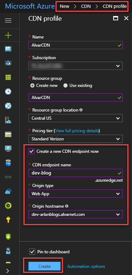Click the CDN profile blade title
The image size is (132, 275).
tap(45, 19)
